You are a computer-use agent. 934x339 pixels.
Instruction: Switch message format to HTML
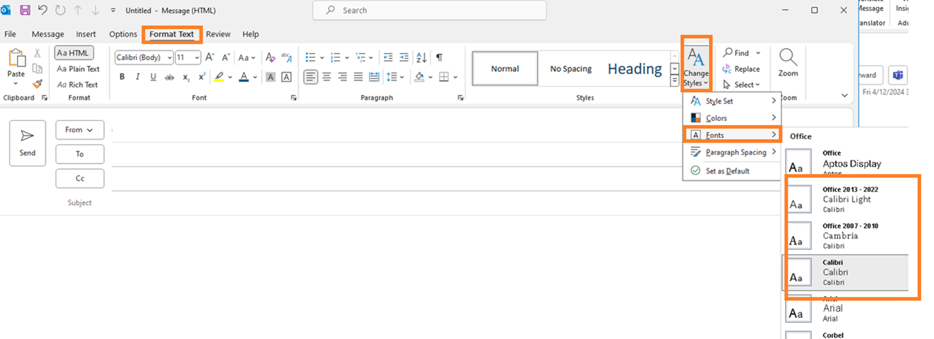coord(74,53)
